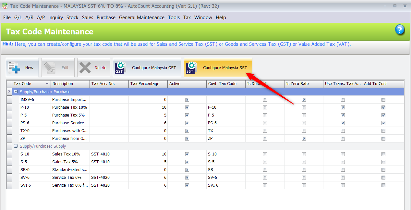Screen dimensions: 411x210
Task: Click the AutoCount app icon in title bar
Action: 5,6
